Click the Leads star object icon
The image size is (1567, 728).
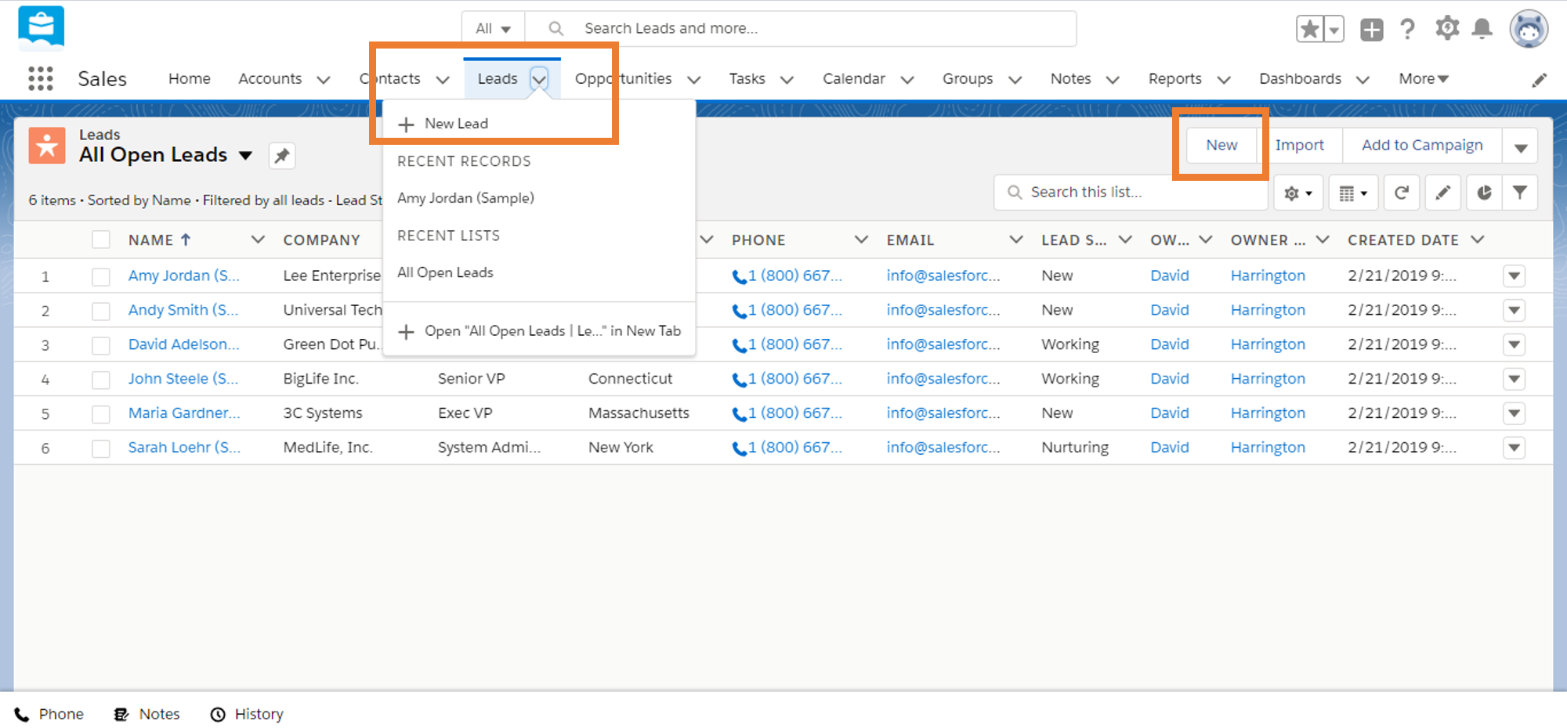coord(47,146)
